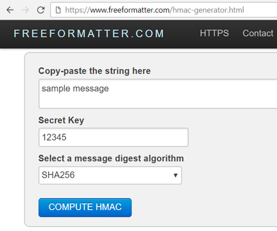The image size is (277, 231).
Task: Click the 'Copy-paste the string here' label
Action: 95,71
